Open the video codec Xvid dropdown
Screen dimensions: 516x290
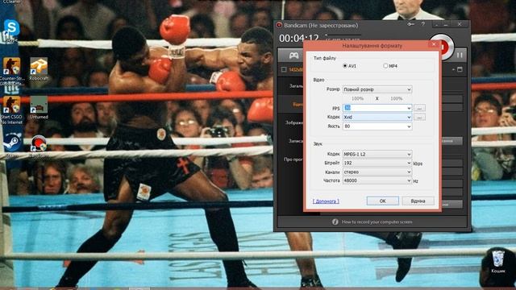377,117
